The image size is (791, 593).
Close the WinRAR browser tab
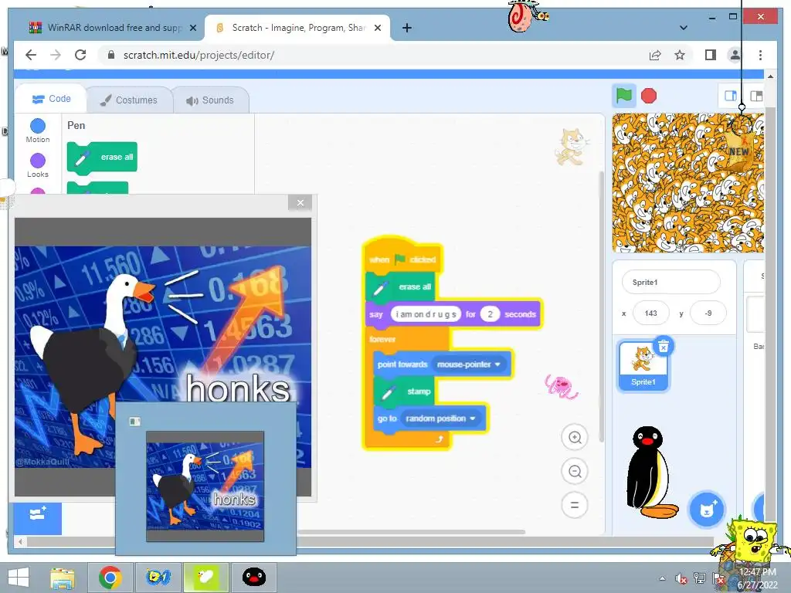192,28
